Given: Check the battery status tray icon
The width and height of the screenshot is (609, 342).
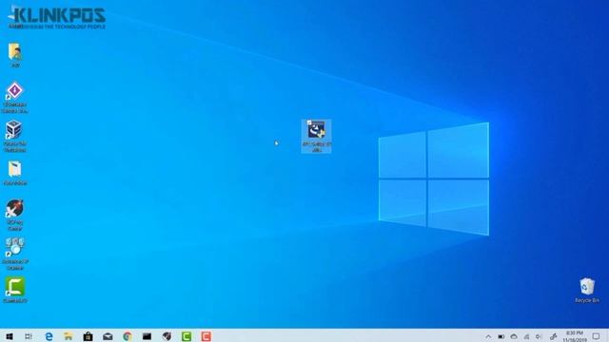Looking at the screenshot, I should click(501, 336).
